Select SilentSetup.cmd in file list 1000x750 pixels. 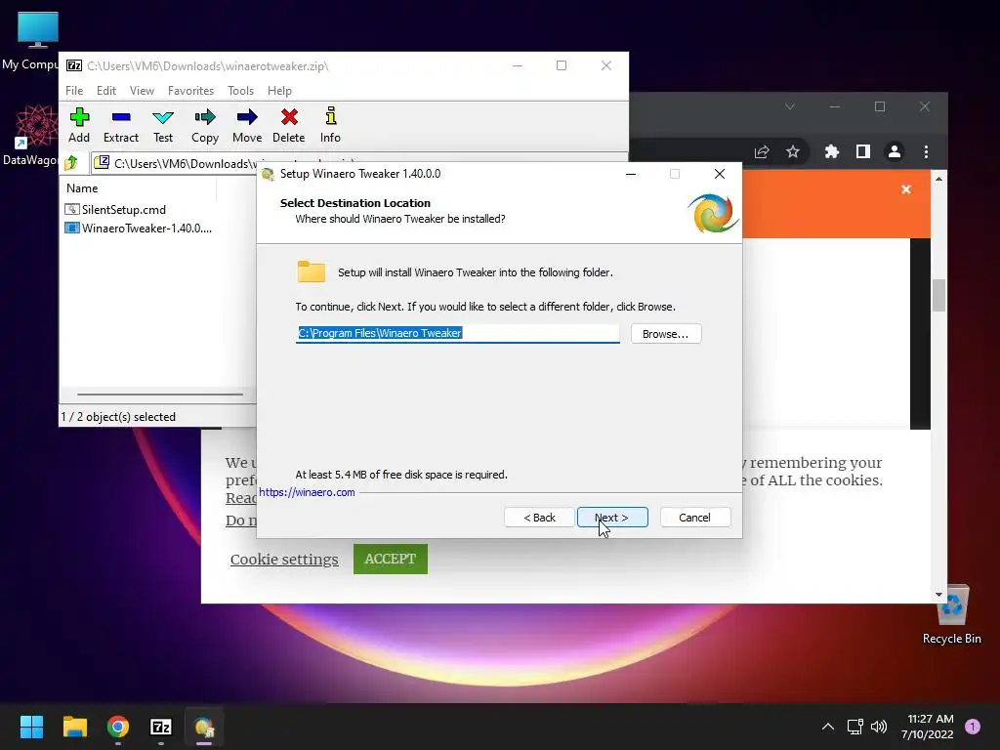click(x=124, y=209)
